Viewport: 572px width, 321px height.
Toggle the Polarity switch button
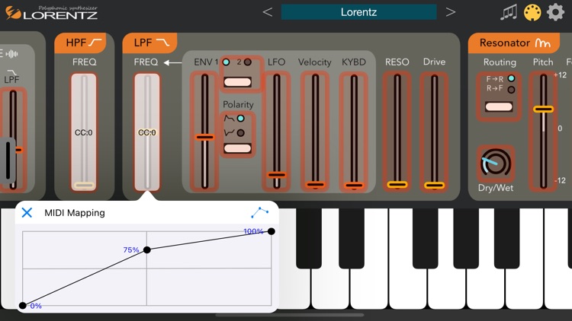point(237,148)
